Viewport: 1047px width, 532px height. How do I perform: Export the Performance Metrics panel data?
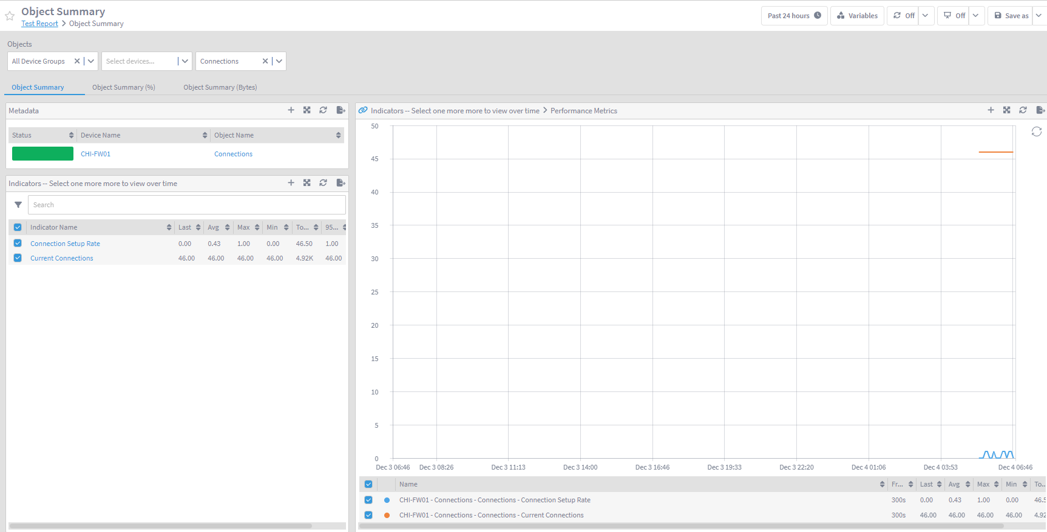point(1040,110)
